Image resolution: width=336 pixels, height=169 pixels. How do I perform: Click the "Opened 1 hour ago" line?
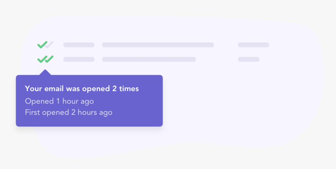pos(59,101)
